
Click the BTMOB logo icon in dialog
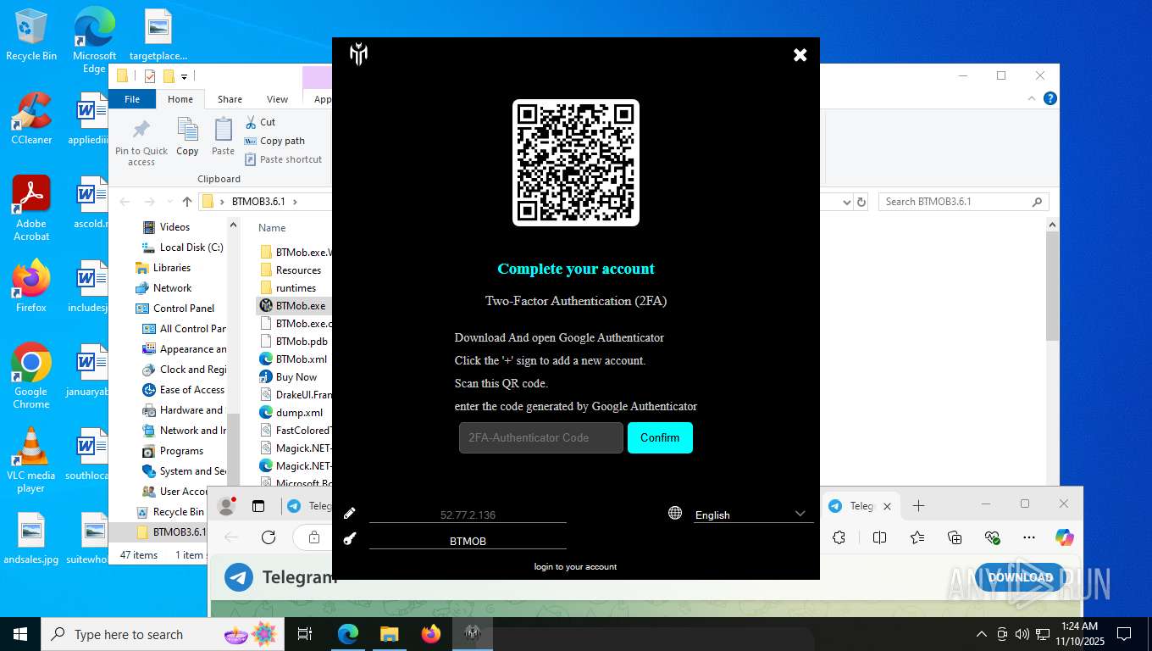pos(358,55)
